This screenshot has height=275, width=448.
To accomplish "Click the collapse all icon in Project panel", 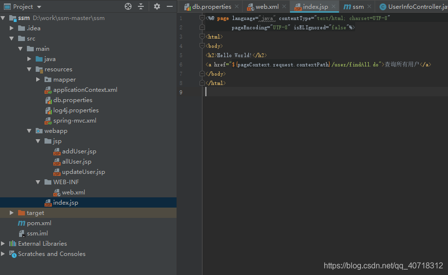I will point(141,6).
